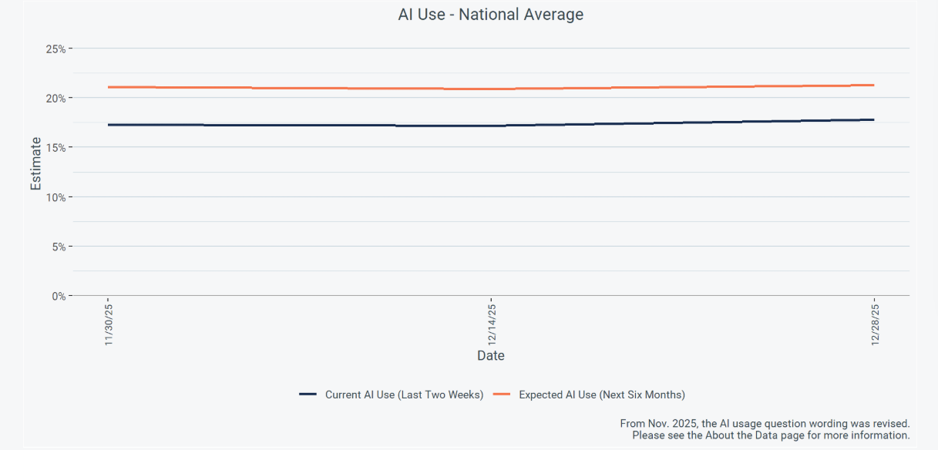The height and width of the screenshot is (450, 938).
Task: Click the orange Expected AI Use line at 12/14/25
Action: coord(491,89)
